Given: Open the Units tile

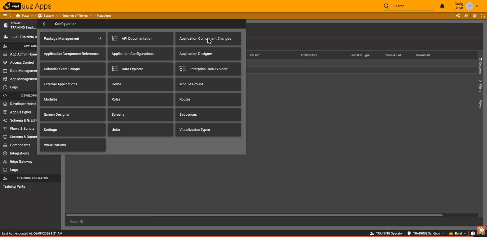Looking at the screenshot, I should tap(140, 130).
